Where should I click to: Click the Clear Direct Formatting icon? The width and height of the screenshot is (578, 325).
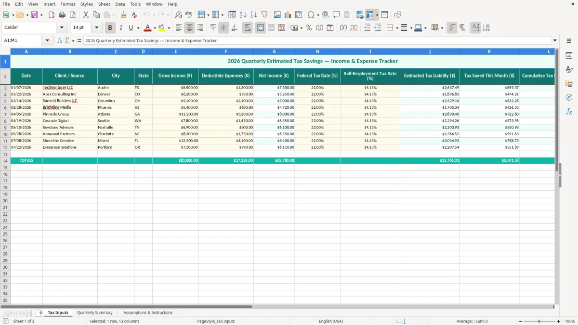134,15
